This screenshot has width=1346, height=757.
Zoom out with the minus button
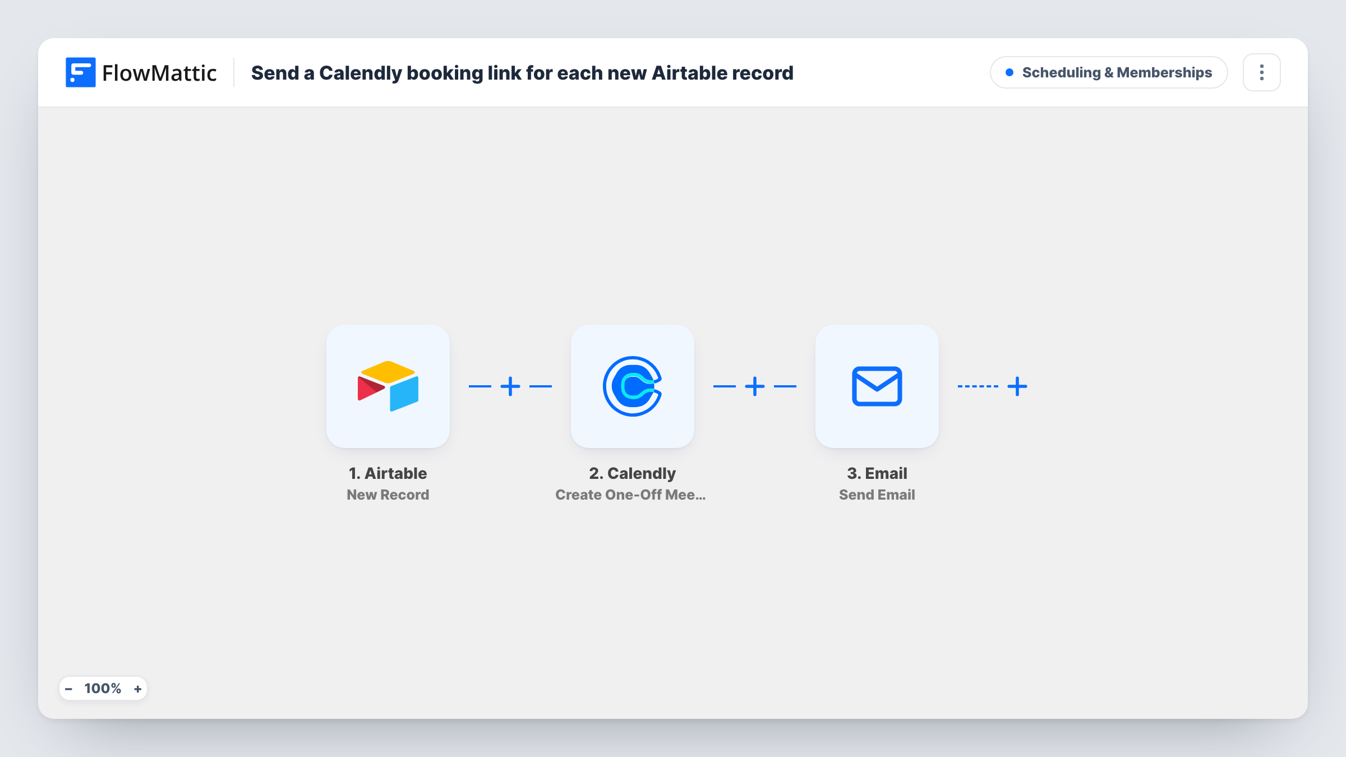(68, 689)
